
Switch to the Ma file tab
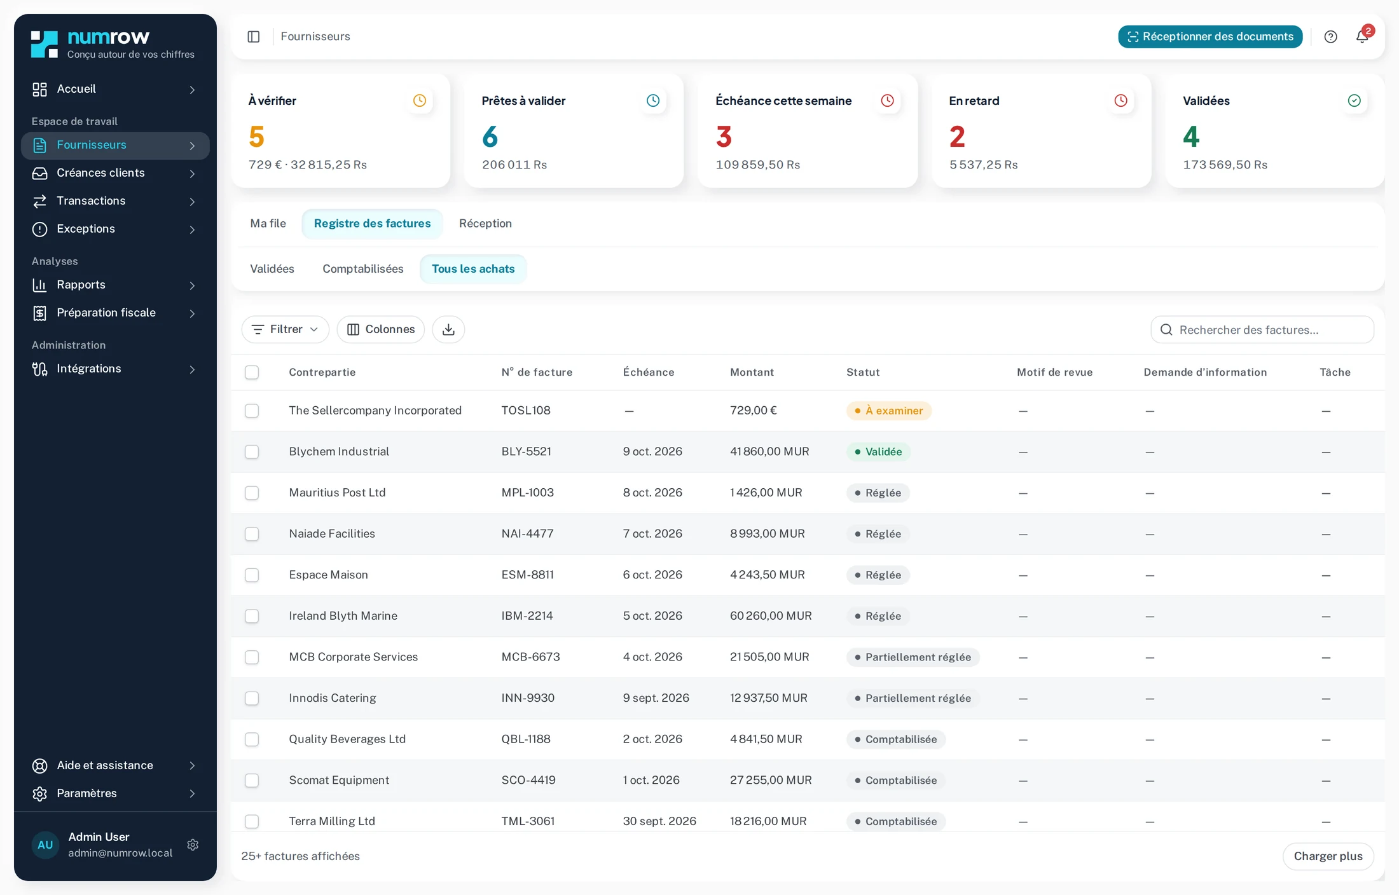(x=268, y=224)
